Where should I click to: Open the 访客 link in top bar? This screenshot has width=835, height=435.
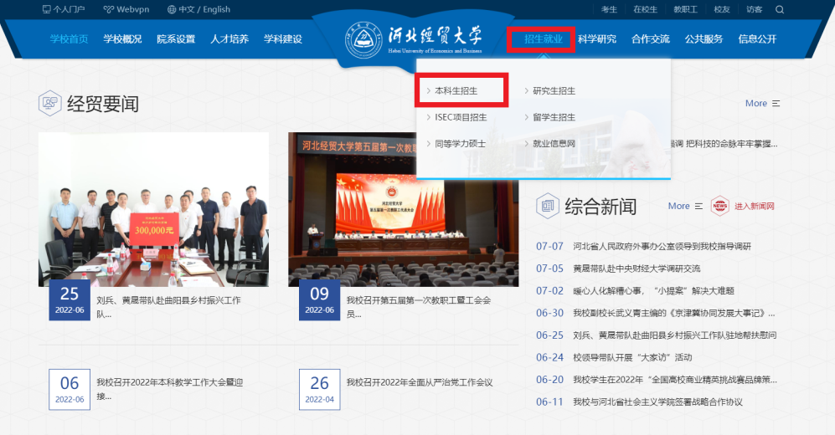(x=754, y=9)
